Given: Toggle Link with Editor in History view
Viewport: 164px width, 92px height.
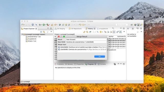Looking at the screenshot, I should 87,32.
